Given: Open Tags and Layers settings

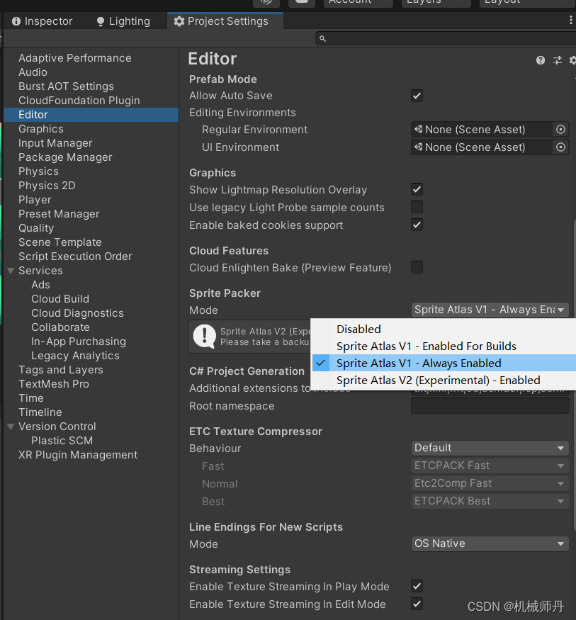Looking at the screenshot, I should [x=61, y=370].
